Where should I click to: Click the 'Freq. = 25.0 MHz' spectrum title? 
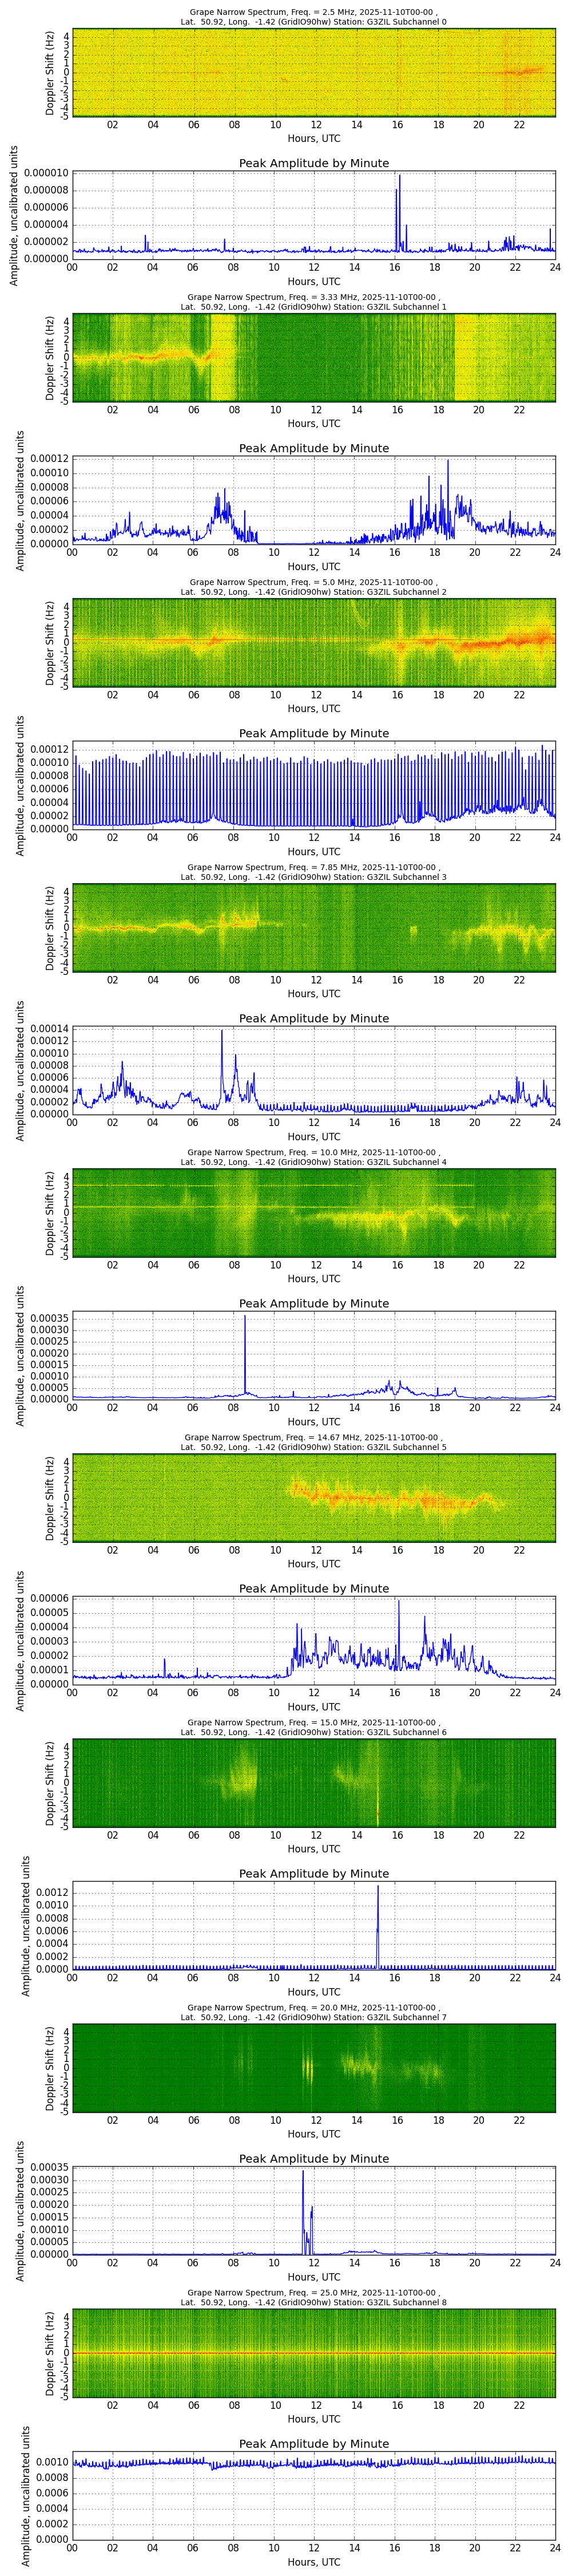click(313, 2292)
